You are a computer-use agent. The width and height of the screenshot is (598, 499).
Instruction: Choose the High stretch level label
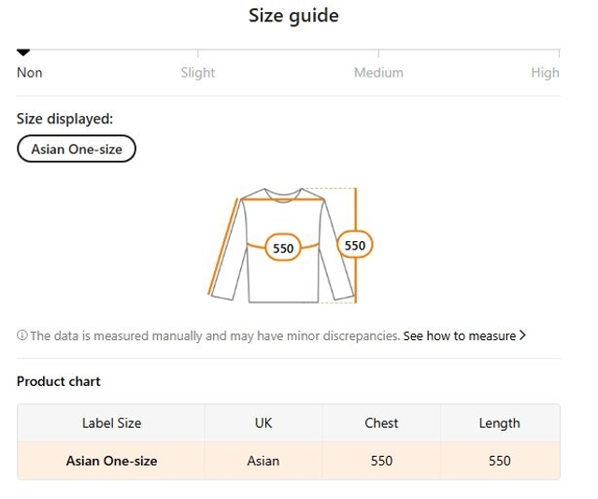545,73
